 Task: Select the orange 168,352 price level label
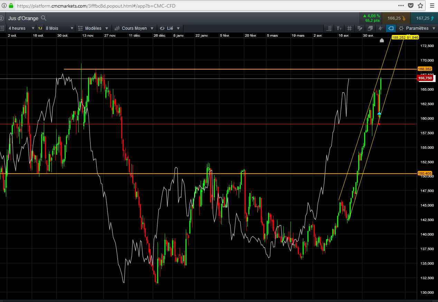point(425,69)
